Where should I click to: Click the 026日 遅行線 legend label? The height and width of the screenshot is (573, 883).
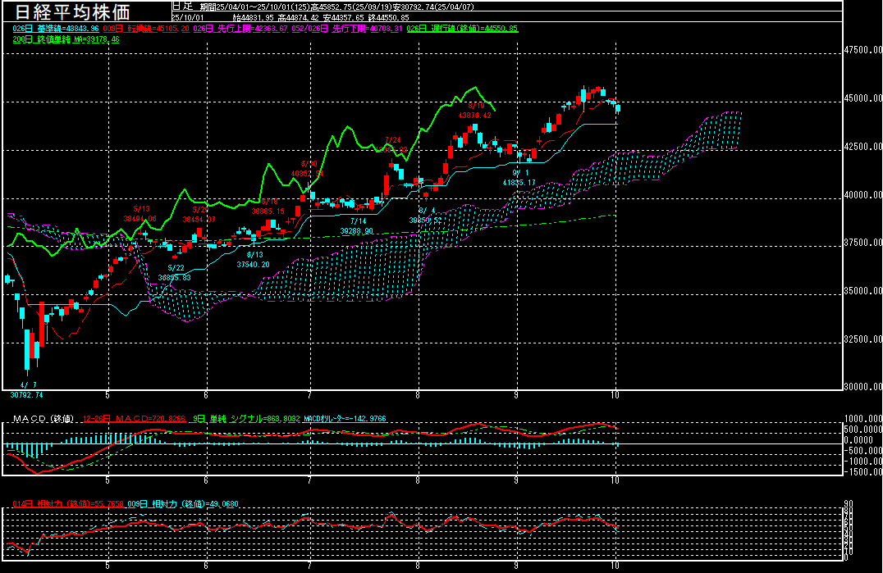pos(462,28)
